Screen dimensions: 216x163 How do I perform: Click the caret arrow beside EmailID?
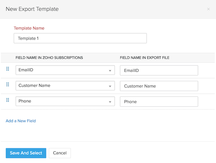point(110,71)
